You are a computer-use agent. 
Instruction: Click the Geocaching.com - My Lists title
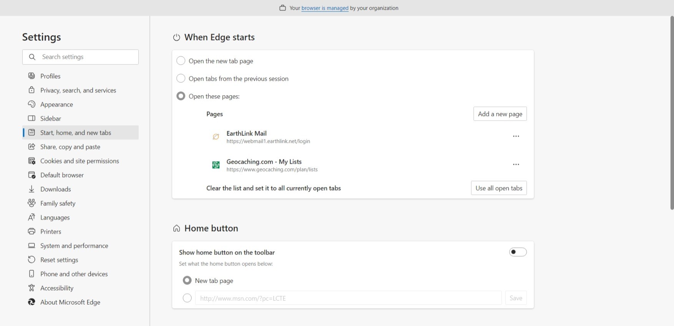tap(264, 162)
